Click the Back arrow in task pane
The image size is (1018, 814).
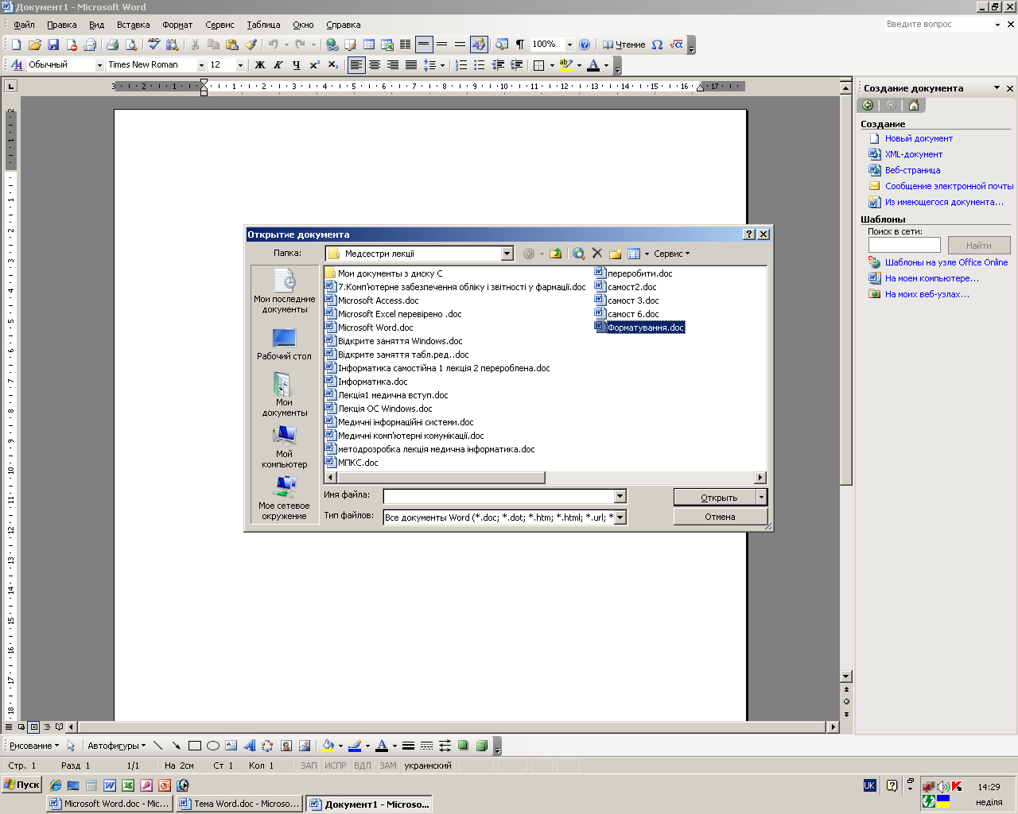tap(868, 105)
